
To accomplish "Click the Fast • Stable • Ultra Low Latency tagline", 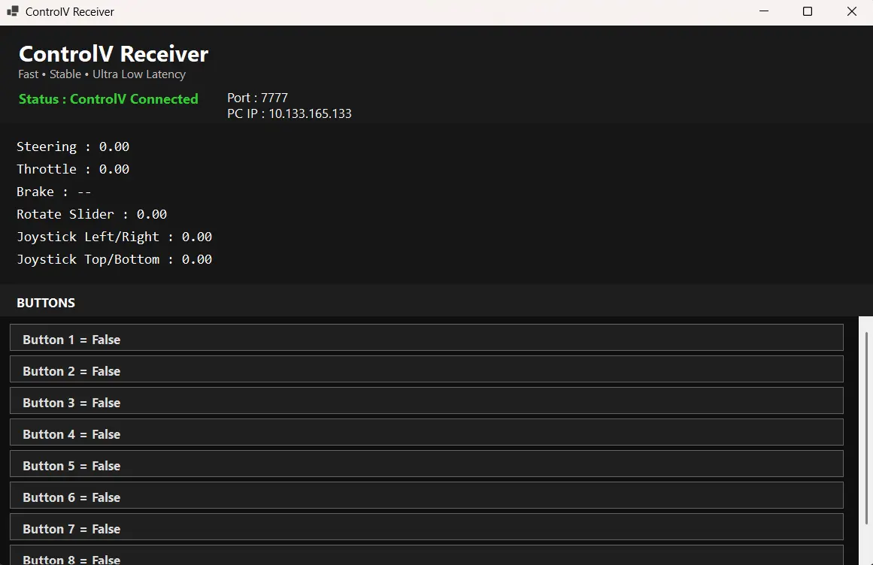I will pos(102,74).
